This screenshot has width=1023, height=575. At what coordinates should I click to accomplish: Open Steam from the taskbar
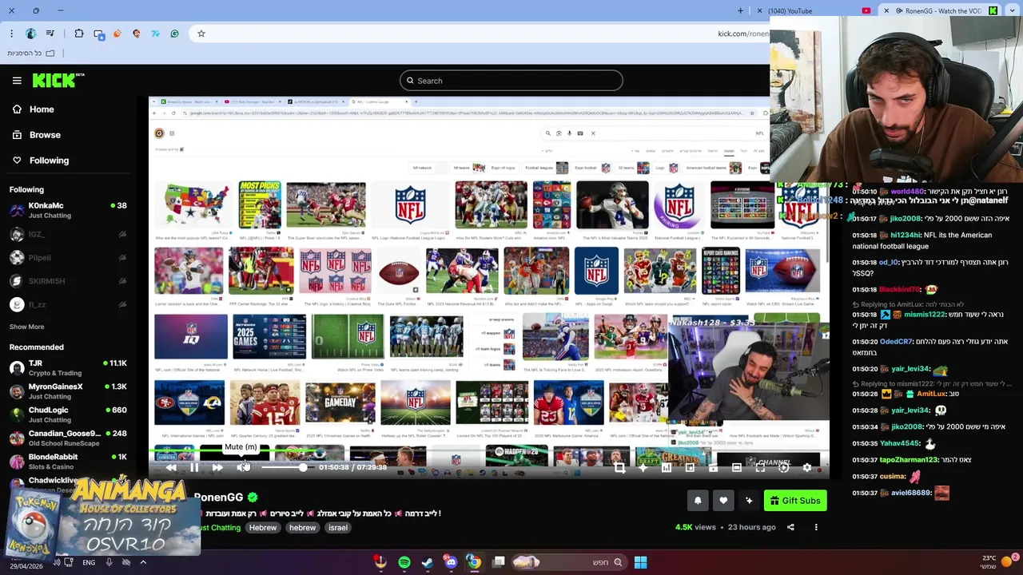click(x=428, y=562)
